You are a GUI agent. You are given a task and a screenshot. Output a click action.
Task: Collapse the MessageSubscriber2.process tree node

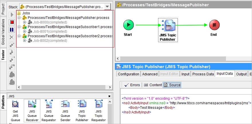pos(19,36)
